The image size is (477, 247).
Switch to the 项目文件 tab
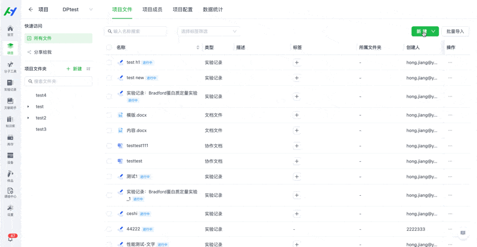pos(122,10)
